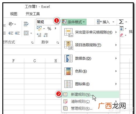Viewport: 136px width, 114px height.
Task: Expand the AutoSum dropdown arrow
Action: pyautogui.click(x=126, y=22)
